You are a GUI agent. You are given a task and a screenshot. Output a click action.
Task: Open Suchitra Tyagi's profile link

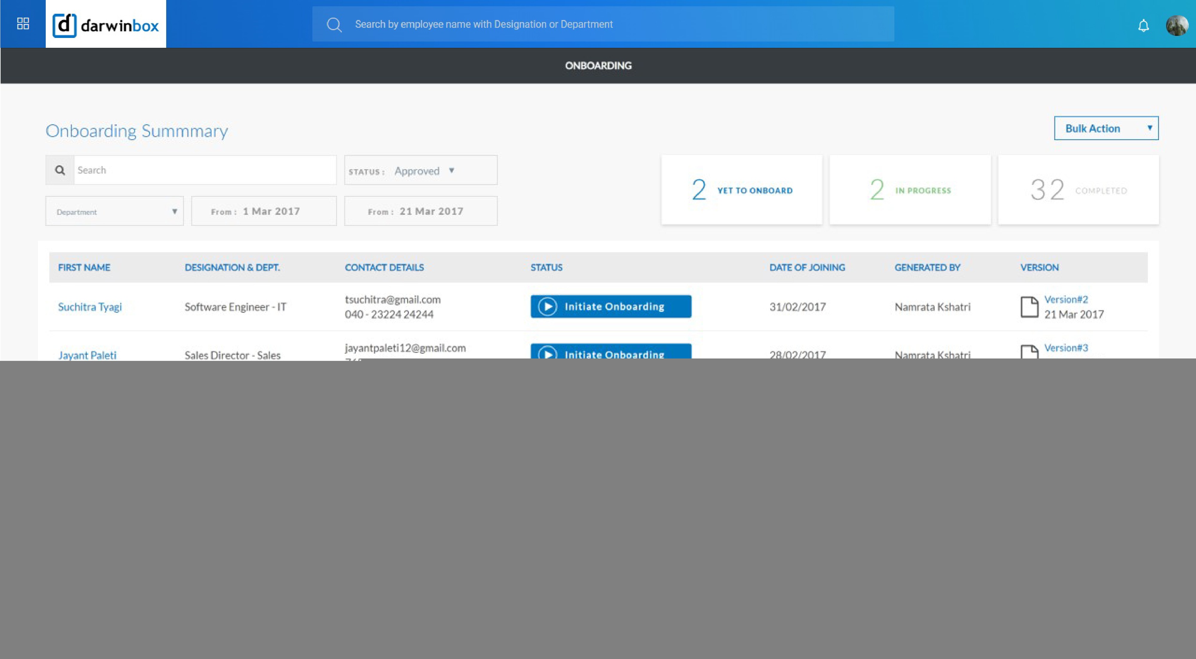90,306
